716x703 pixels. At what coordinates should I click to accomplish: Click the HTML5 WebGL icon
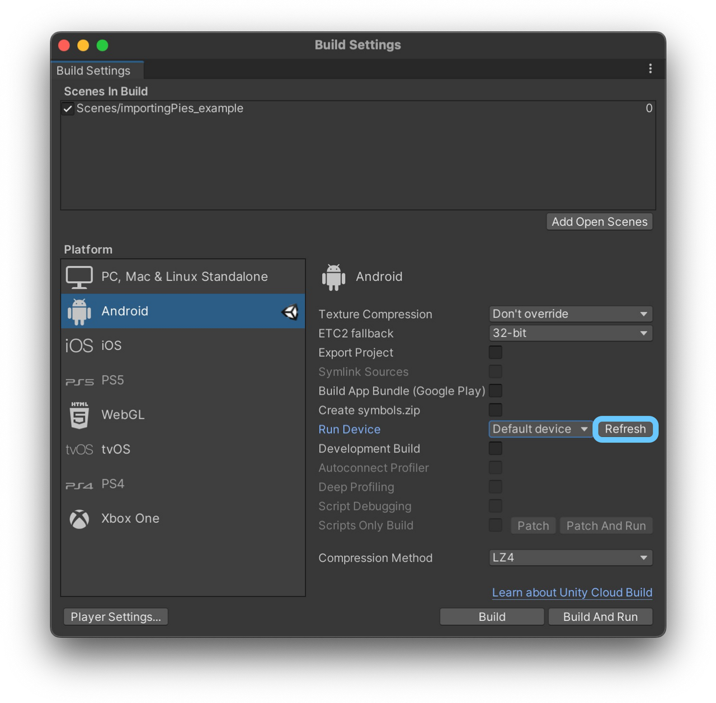click(x=79, y=415)
